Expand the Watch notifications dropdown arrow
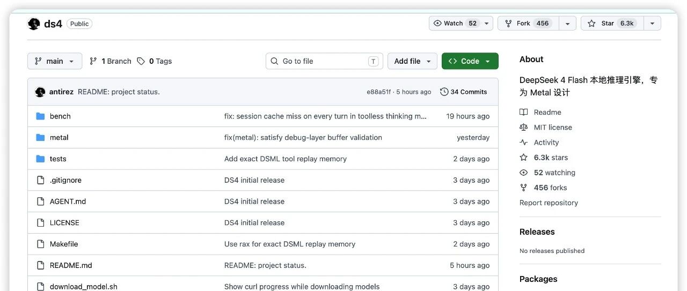 coord(487,24)
